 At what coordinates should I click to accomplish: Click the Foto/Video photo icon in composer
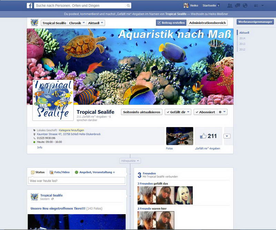pos(51,172)
